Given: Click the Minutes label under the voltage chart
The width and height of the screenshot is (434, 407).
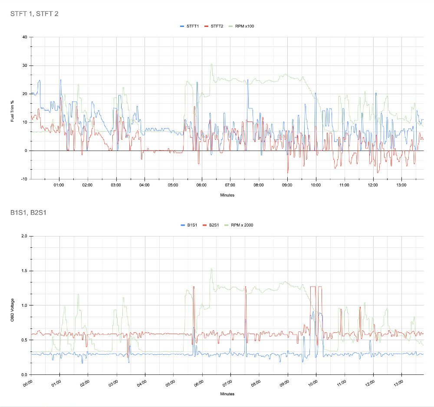Looking at the screenshot, I should tap(227, 394).
